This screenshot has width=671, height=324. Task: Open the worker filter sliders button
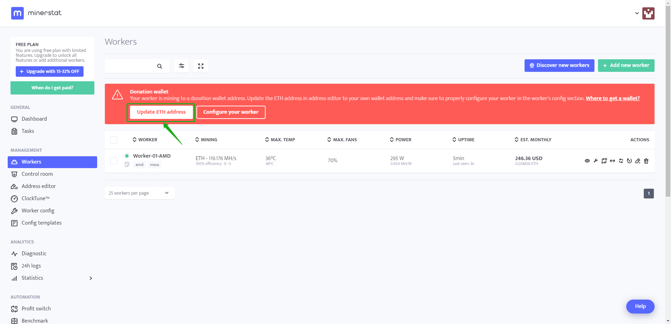(x=181, y=66)
